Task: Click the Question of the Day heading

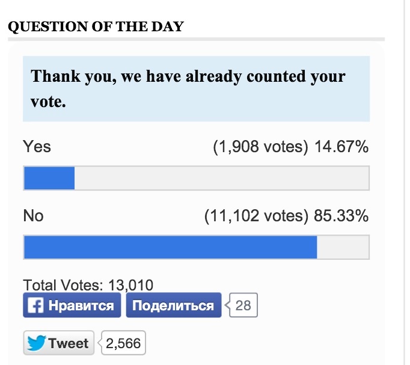Action: pyautogui.click(x=96, y=26)
